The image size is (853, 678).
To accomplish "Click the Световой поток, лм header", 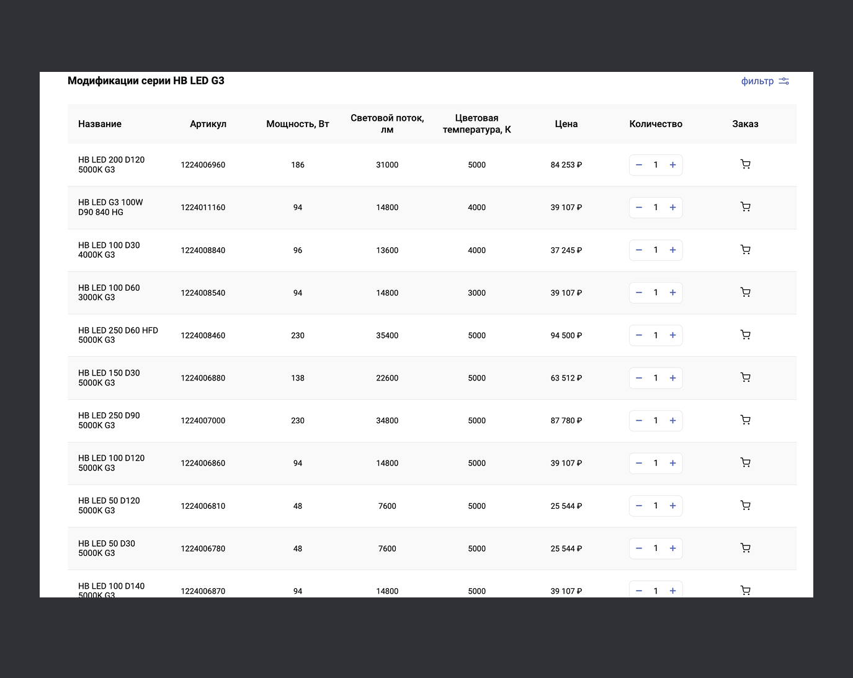I will tap(387, 124).
